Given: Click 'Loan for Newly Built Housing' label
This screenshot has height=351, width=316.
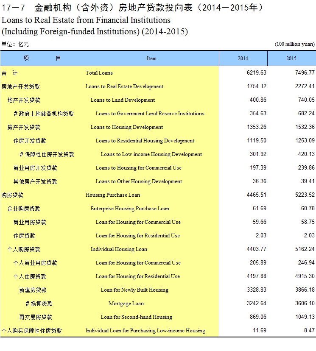Looking at the screenshot, I should point(134,290).
